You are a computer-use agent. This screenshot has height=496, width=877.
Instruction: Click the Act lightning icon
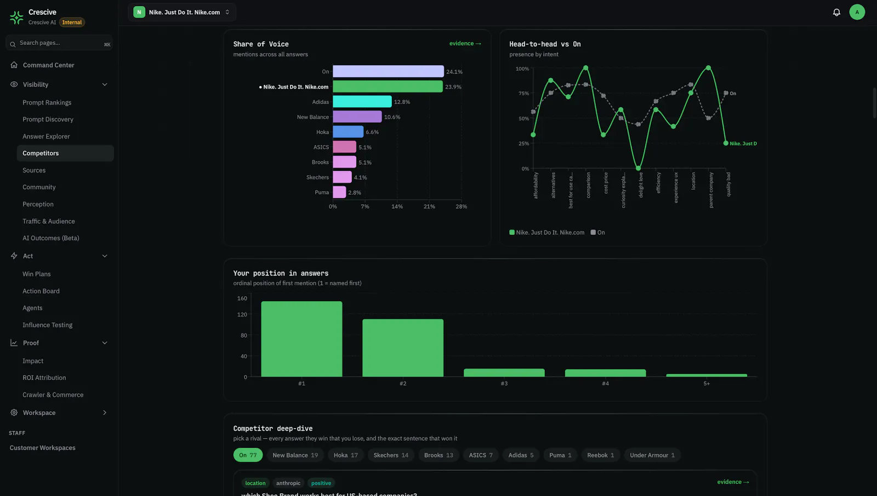[x=14, y=256]
